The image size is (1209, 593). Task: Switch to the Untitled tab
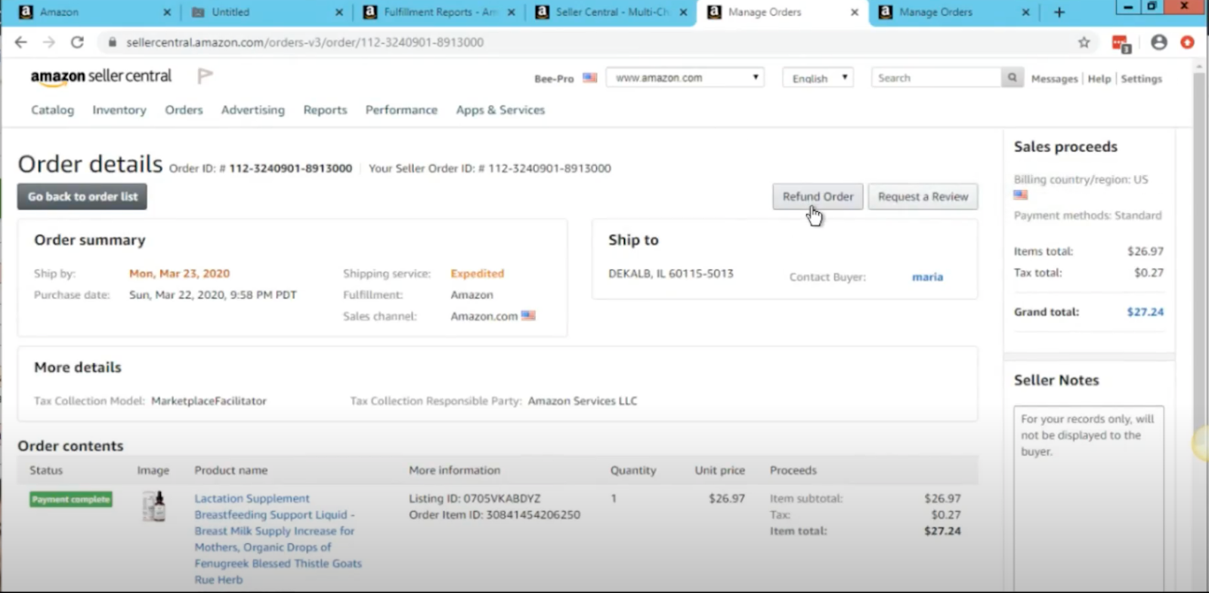[265, 12]
